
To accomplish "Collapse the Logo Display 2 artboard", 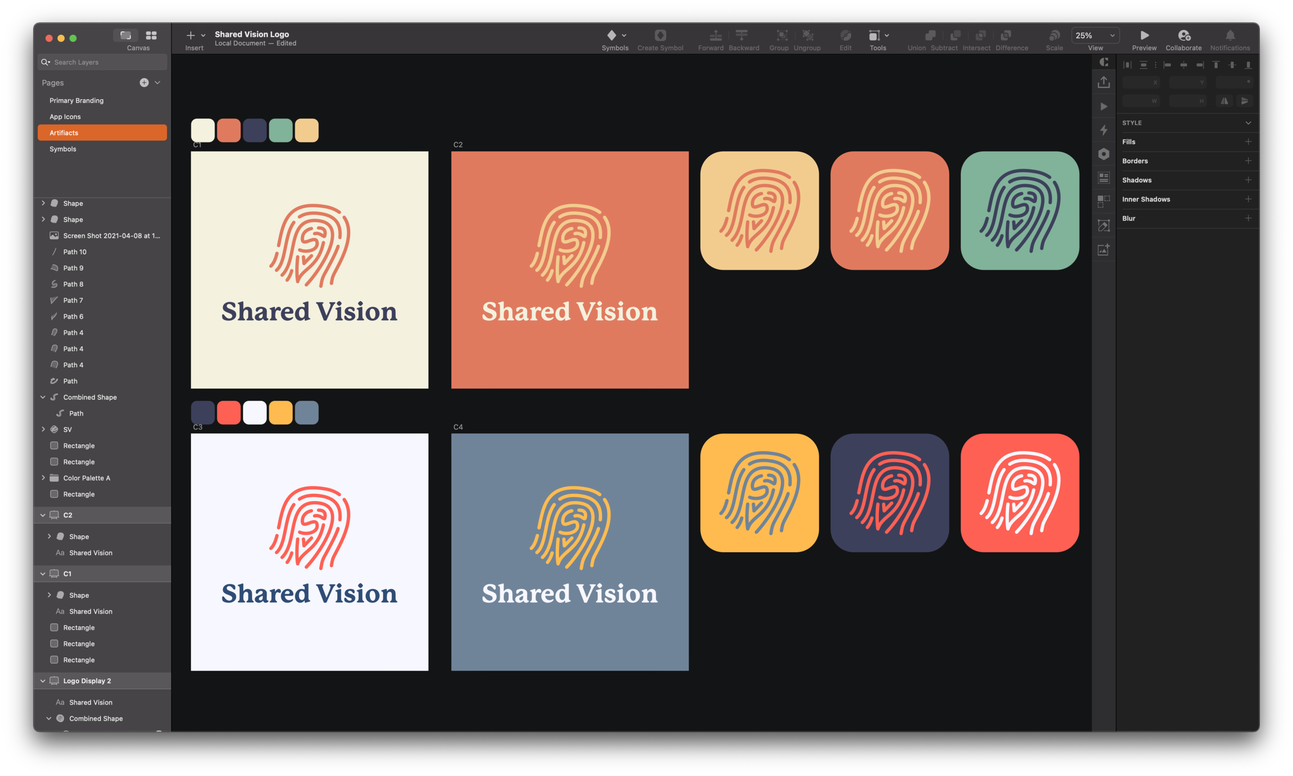I will [x=43, y=681].
